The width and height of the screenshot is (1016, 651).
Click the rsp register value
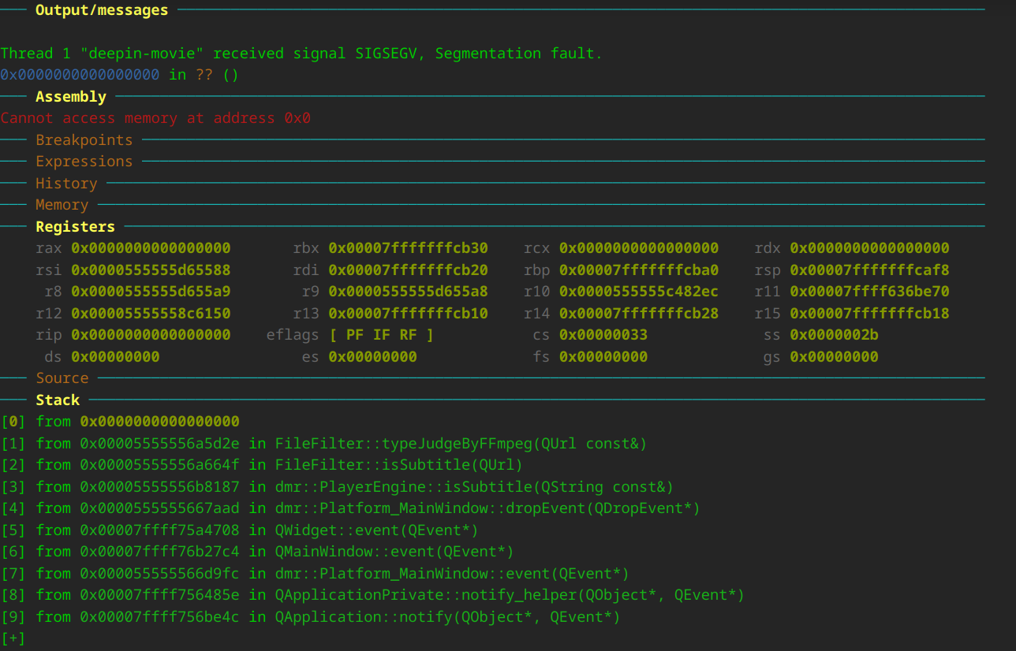coord(869,270)
